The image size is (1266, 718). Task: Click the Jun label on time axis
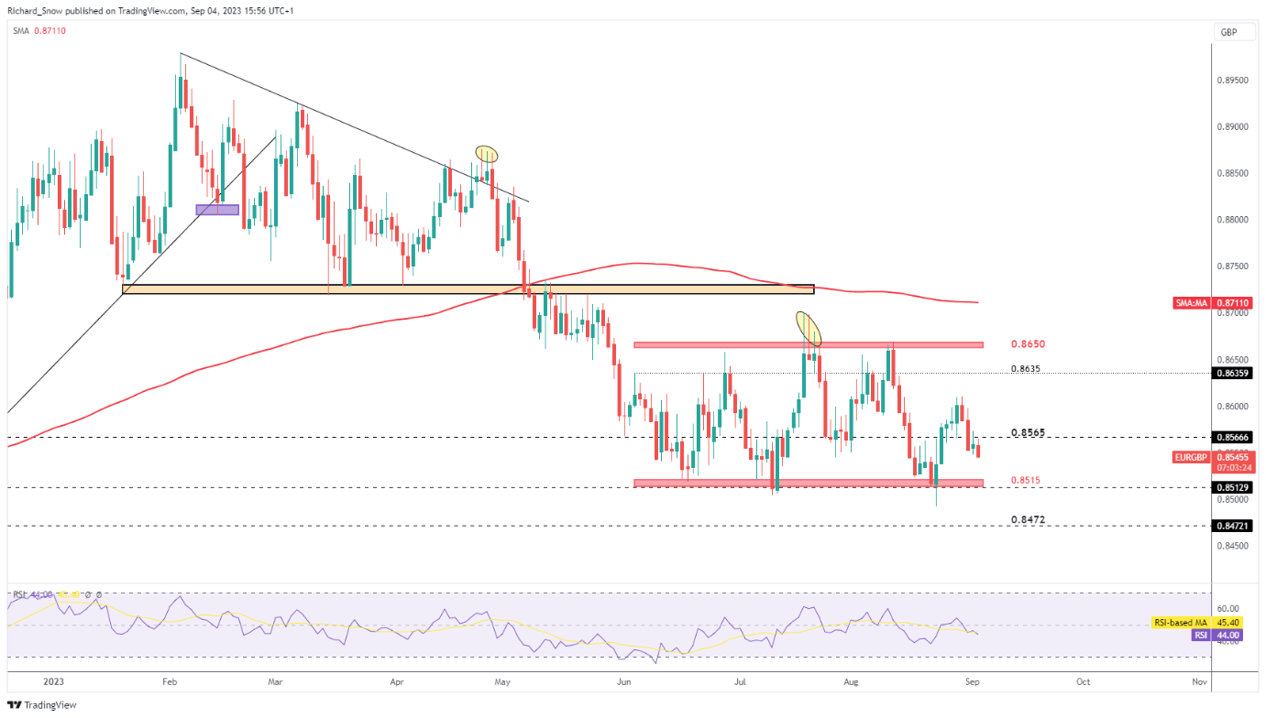click(x=623, y=682)
